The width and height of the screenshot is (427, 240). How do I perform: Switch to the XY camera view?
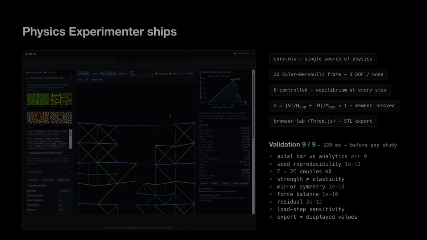coord(182,74)
